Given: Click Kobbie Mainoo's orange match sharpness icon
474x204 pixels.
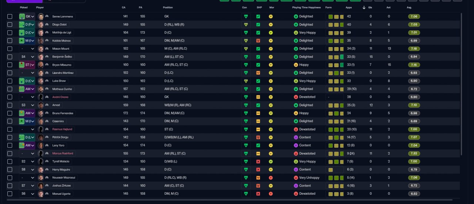Looking at the screenshot, I should tap(258, 40).
